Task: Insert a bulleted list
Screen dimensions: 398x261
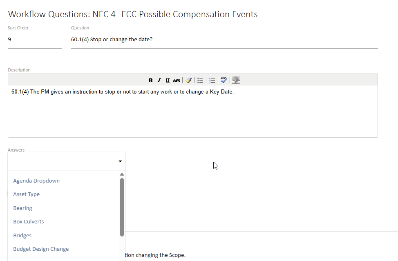Action: 200,80
